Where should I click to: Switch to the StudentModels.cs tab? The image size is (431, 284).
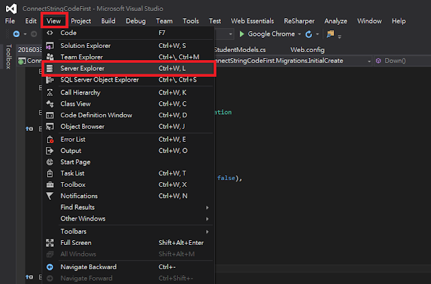coord(240,50)
